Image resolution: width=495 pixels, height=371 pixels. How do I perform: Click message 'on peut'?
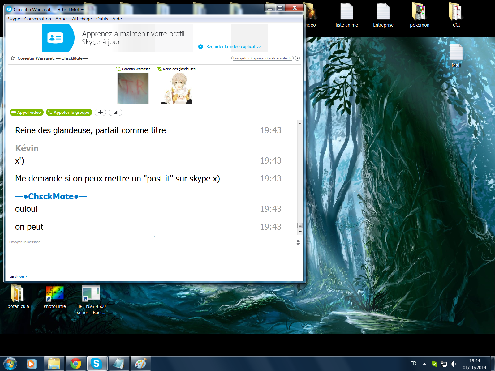[29, 227]
